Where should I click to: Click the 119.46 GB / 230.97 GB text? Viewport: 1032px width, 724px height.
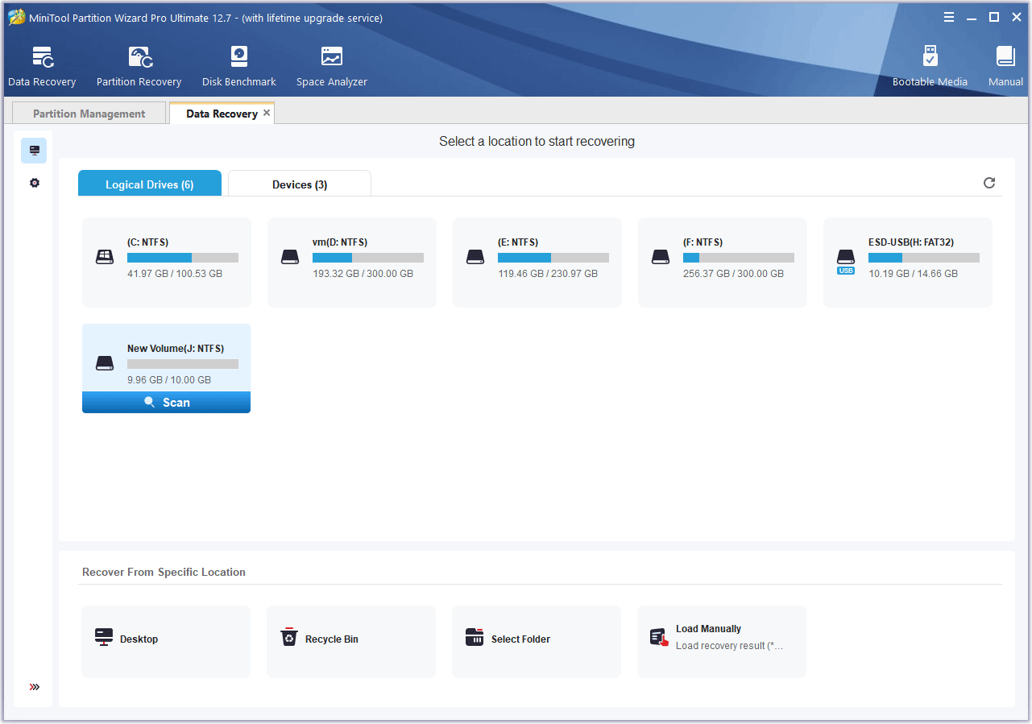tap(548, 274)
